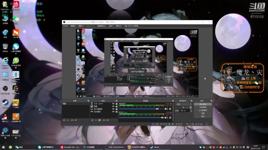Toggle visibility of game capture source
The width and height of the screenshot is (268, 150).
(113, 112)
